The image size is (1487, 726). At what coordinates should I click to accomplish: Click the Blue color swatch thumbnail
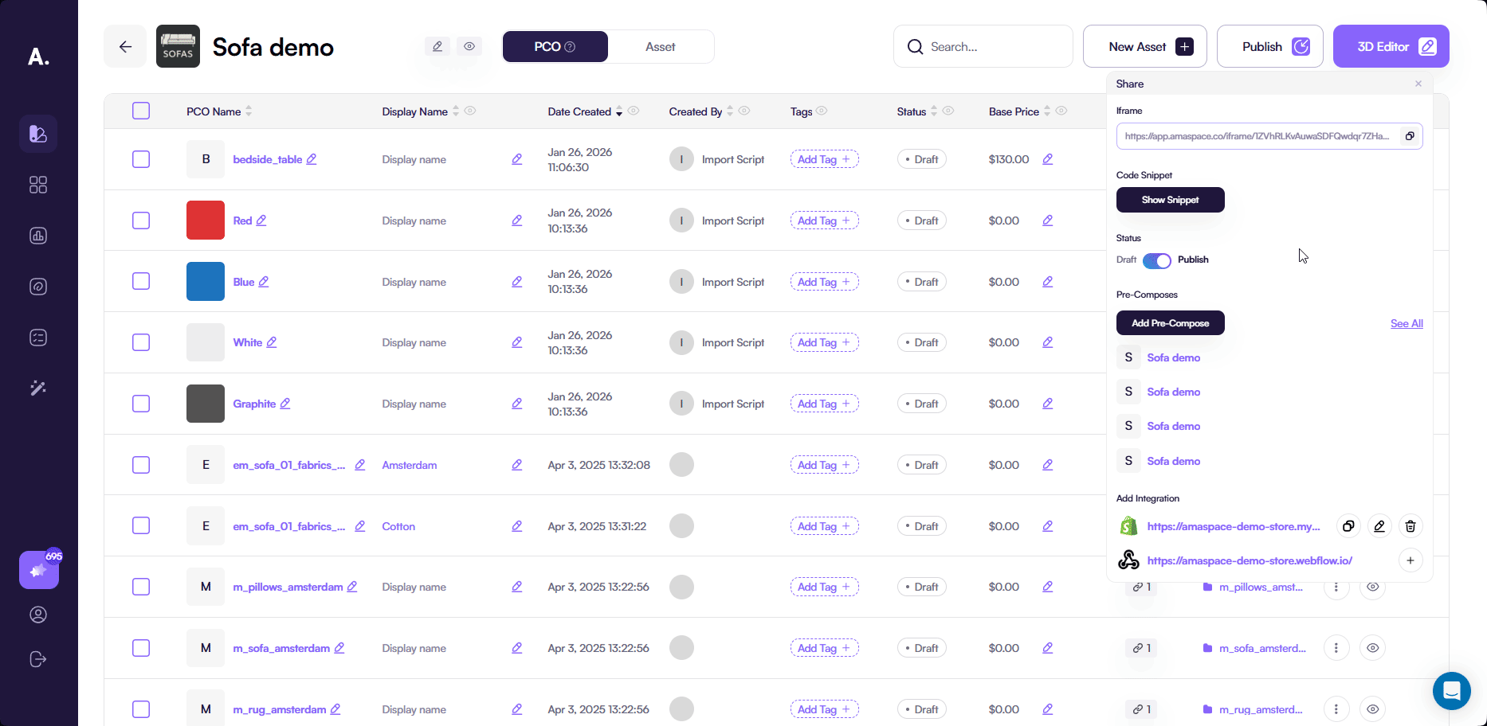point(206,282)
